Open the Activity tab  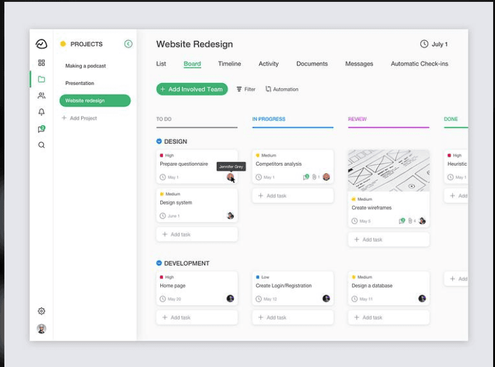pos(269,64)
